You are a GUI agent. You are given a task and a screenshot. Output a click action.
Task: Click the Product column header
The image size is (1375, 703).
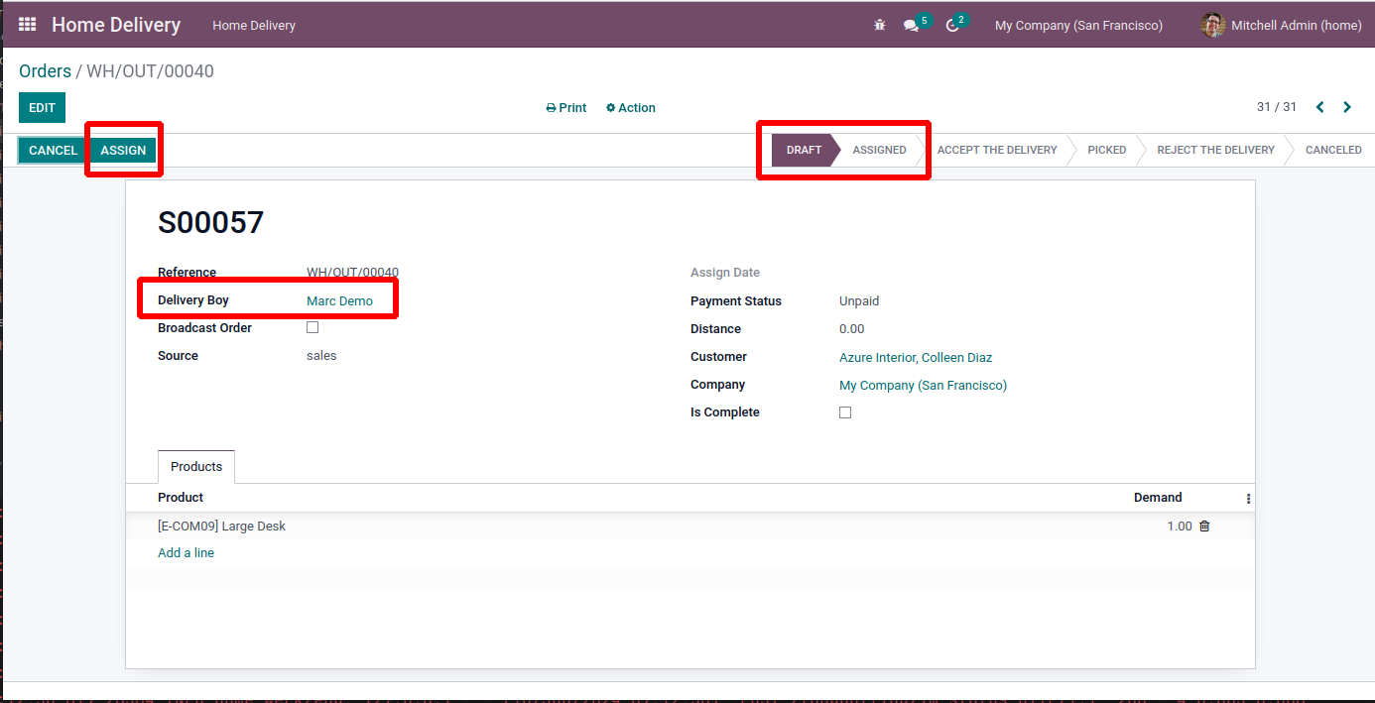coord(181,498)
